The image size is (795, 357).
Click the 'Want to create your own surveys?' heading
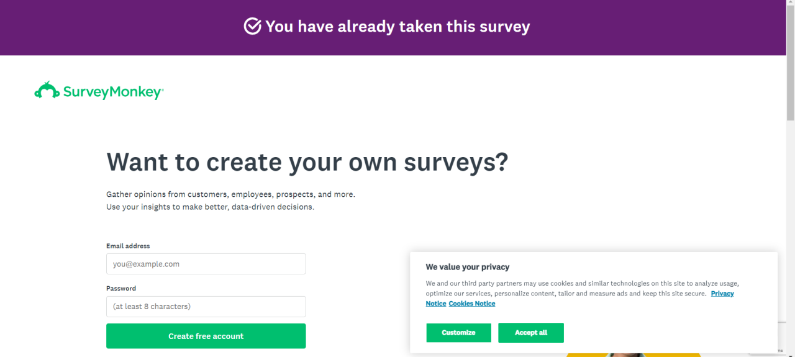click(307, 162)
